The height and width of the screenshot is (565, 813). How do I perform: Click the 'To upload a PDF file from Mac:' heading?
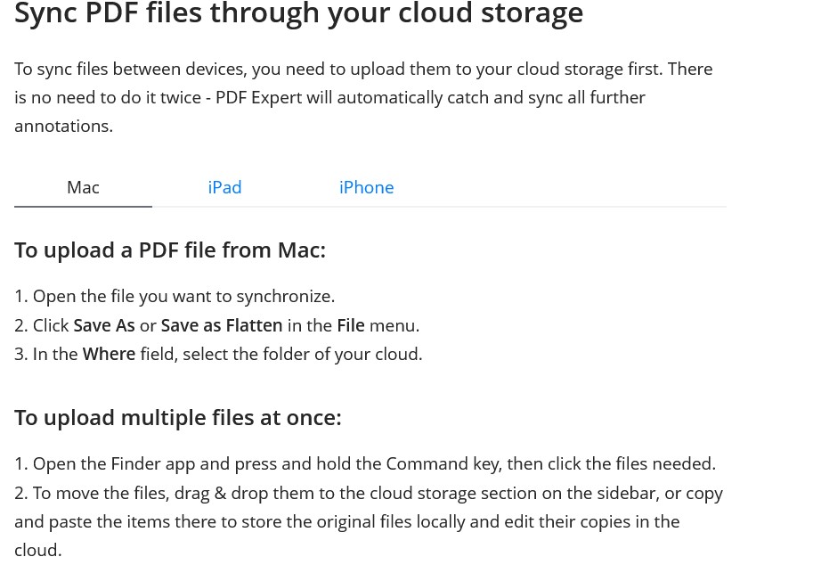170,250
